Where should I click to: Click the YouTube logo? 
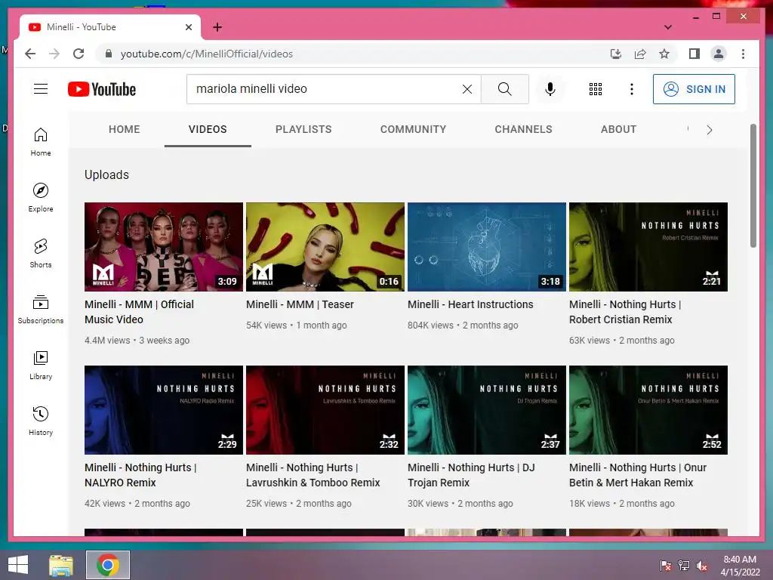click(102, 89)
